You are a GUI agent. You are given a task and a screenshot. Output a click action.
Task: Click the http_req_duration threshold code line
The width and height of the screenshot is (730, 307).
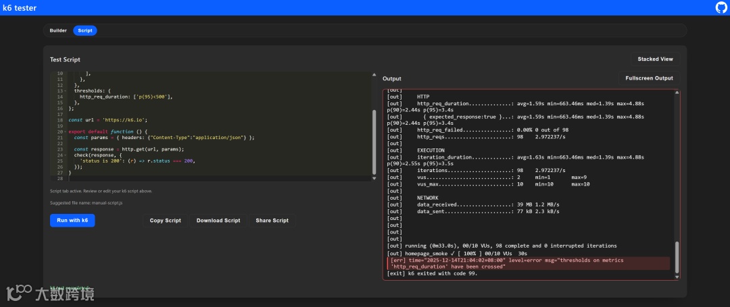pyautogui.click(x=126, y=96)
